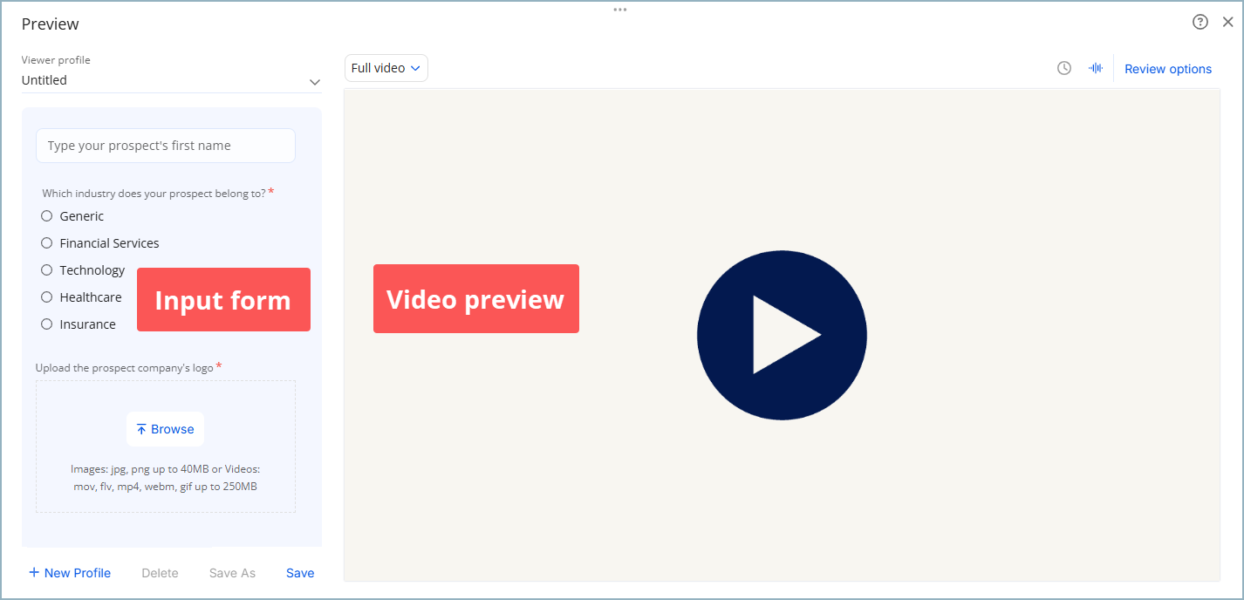Close the Preview panel with the X
Image resolution: width=1244 pixels, height=600 pixels.
click(x=1228, y=21)
